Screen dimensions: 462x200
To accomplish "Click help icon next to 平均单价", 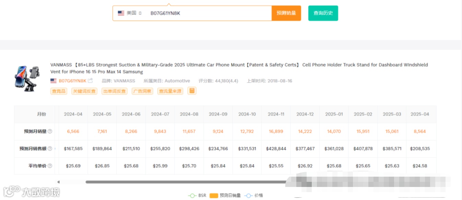I will tap(50, 166).
